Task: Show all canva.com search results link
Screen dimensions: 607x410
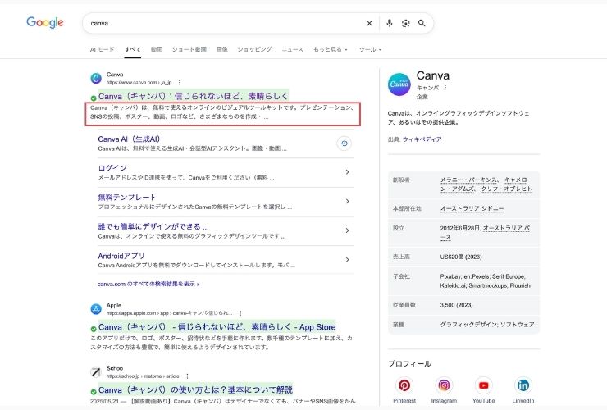Action: (148, 284)
